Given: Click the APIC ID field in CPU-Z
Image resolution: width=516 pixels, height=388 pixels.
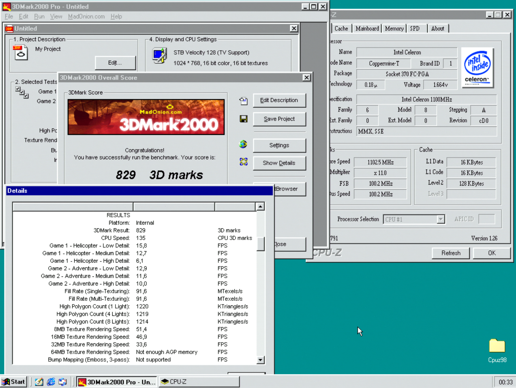Looking at the screenshot, I should coord(486,219).
